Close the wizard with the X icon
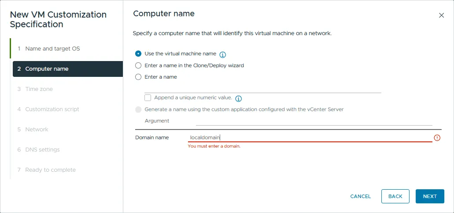This screenshot has height=213, width=454. coord(441,15)
